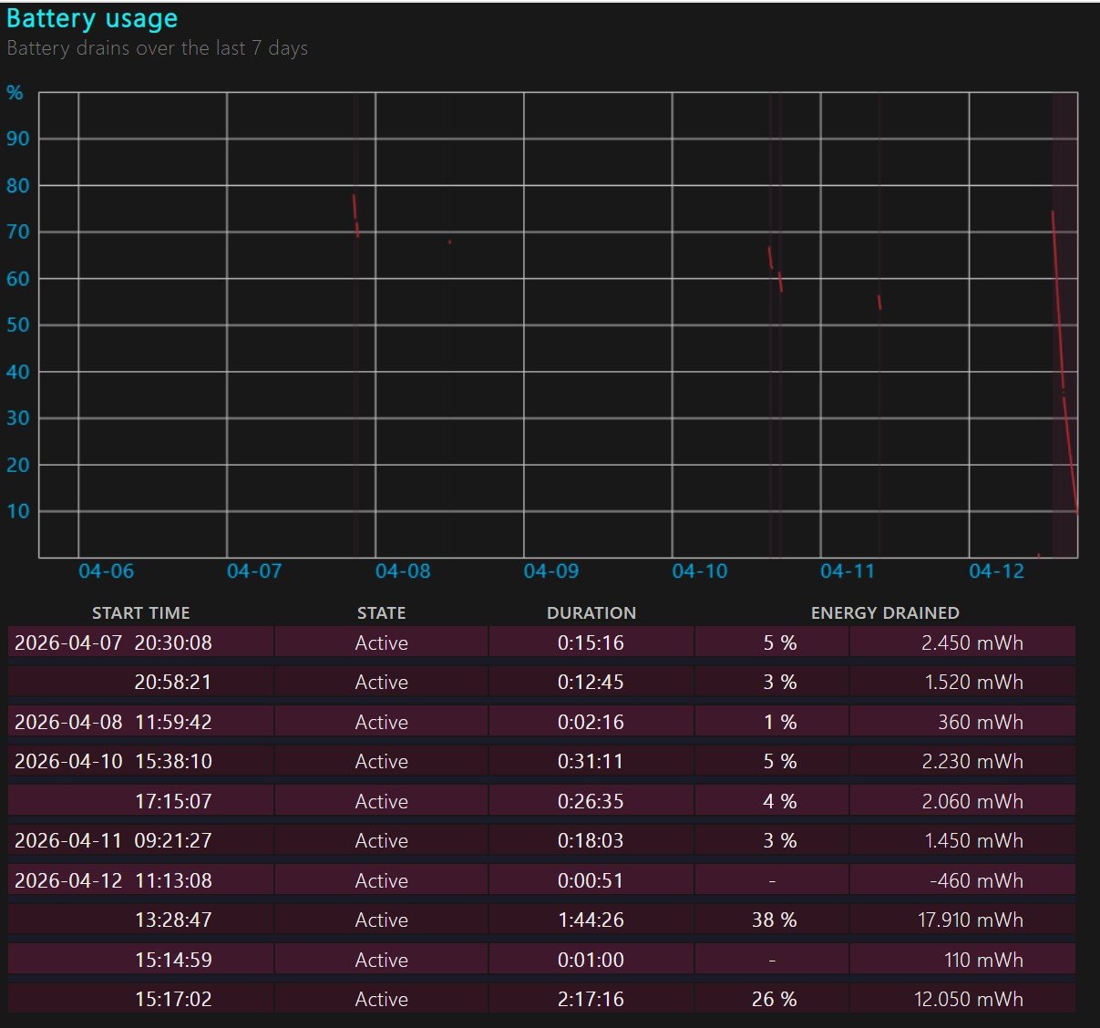This screenshot has height=1028, width=1100.
Task: Click the 04-06 date label on chart axis
Action: click(106, 571)
